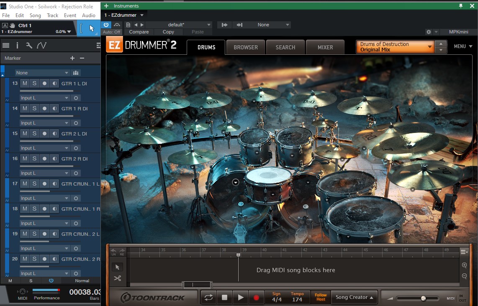
Task: Click the EZdrummer redo button
Action: tap(122, 252)
